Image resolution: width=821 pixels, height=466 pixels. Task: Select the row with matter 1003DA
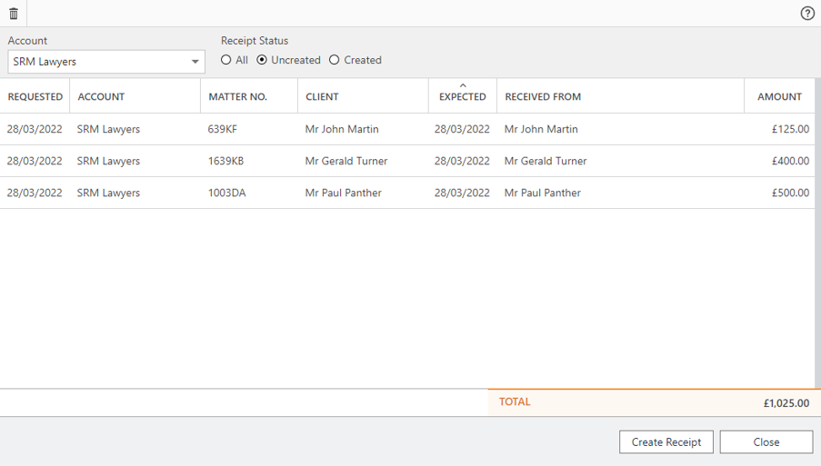coord(226,193)
